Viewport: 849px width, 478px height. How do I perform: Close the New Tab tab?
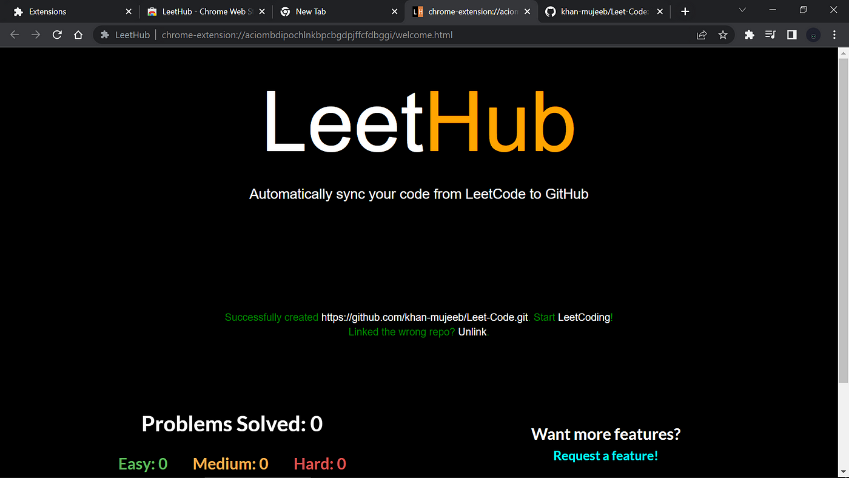tap(394, 12)
